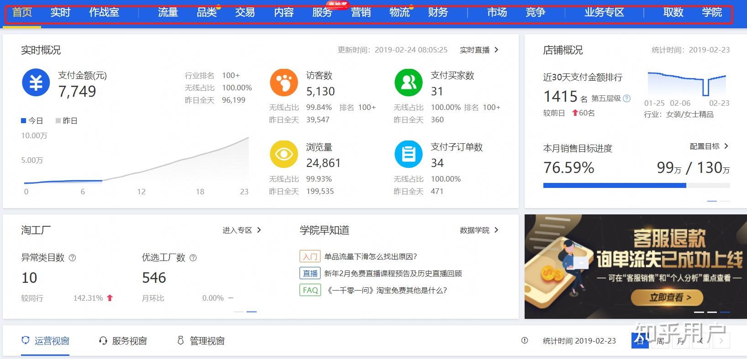The image size is (747, 359).
Task: Click the 管理视窗 icon
Action: (180, 340)
